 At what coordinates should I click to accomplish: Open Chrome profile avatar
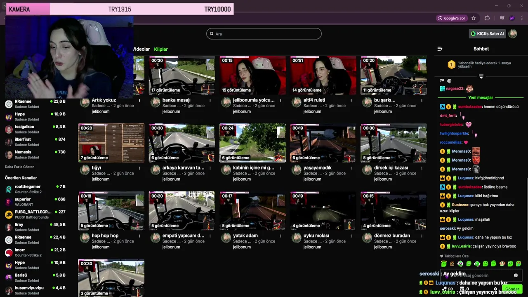coord(512,18)
